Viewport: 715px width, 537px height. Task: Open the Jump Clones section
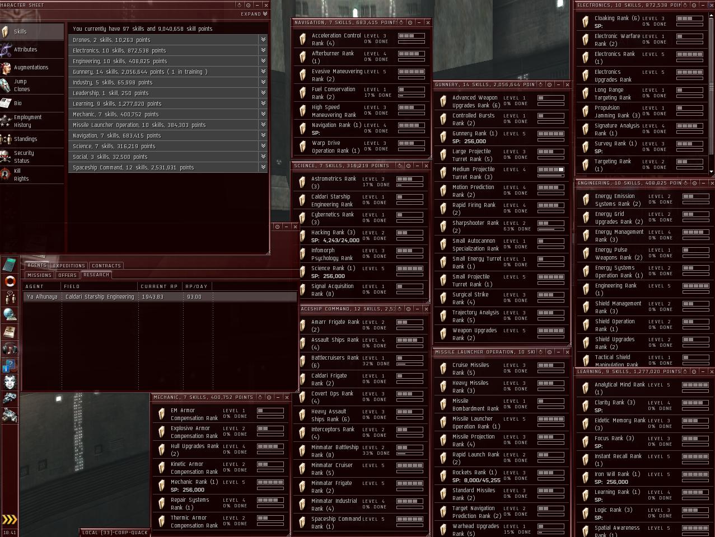click(32, 86)
